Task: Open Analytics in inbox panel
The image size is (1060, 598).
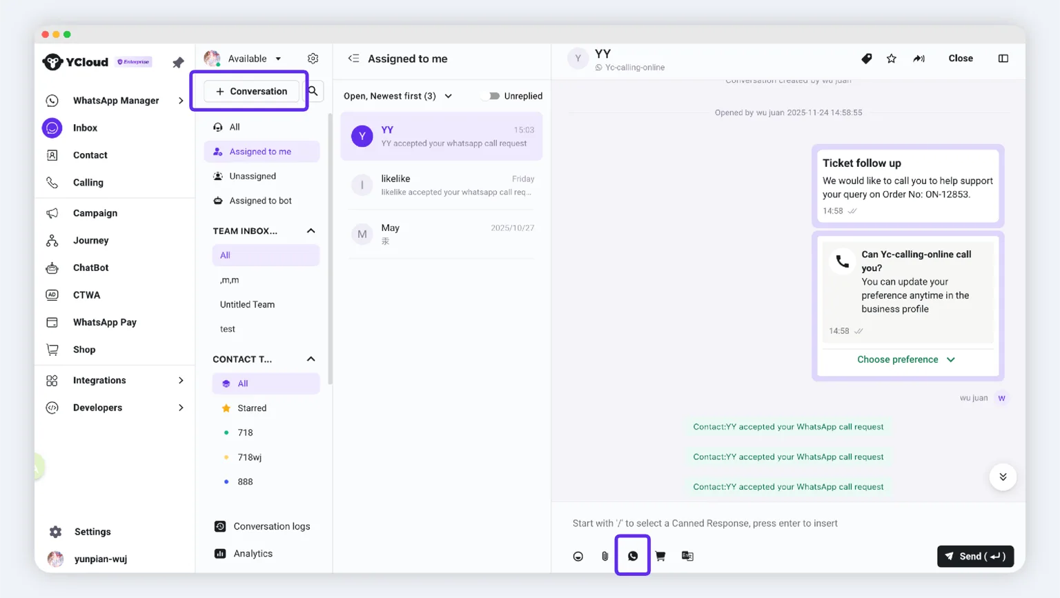Action: pos(244,554)
